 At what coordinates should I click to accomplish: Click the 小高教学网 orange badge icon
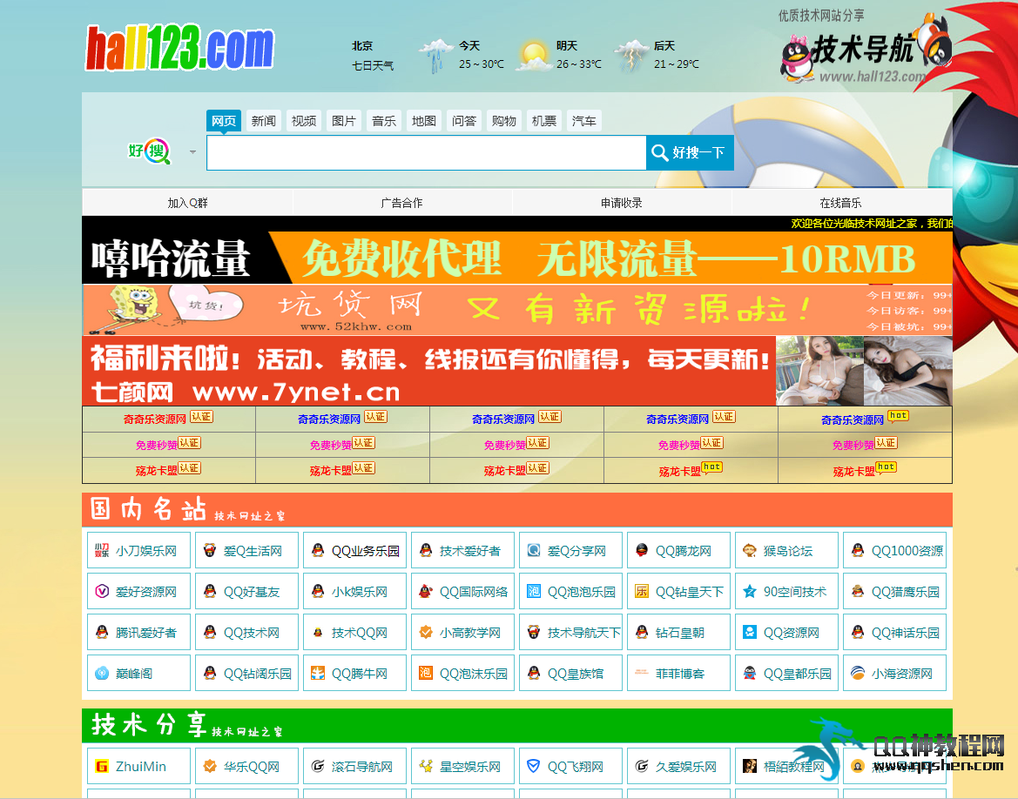pyautogui.click(x=426, y=632)
